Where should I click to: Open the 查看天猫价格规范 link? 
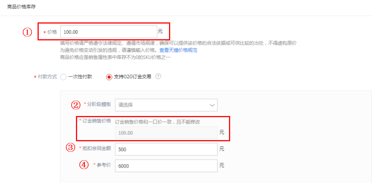click(x=178, y=50)
